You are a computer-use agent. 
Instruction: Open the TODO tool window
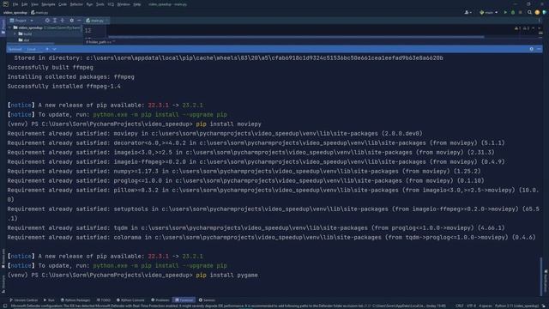tap(104, 300)
